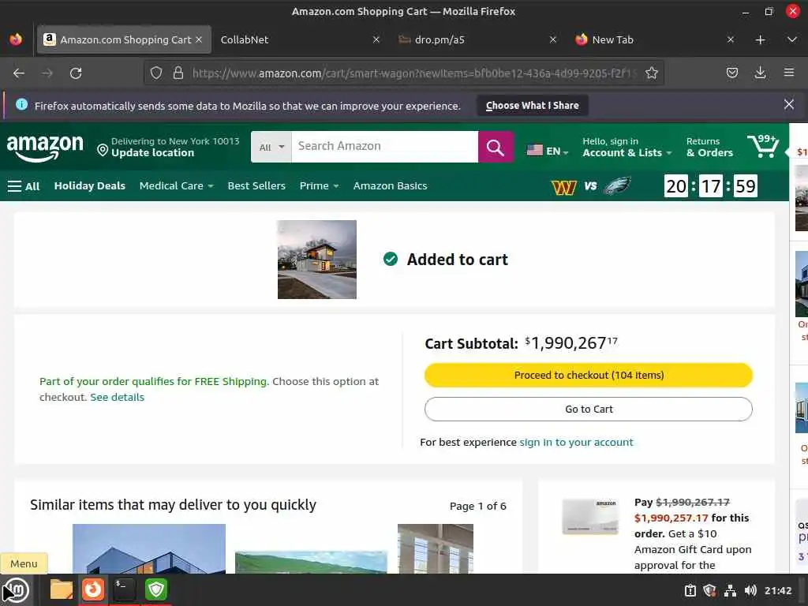
Task: Submit search with the magnifier icon
Action: tap(496, 147)
